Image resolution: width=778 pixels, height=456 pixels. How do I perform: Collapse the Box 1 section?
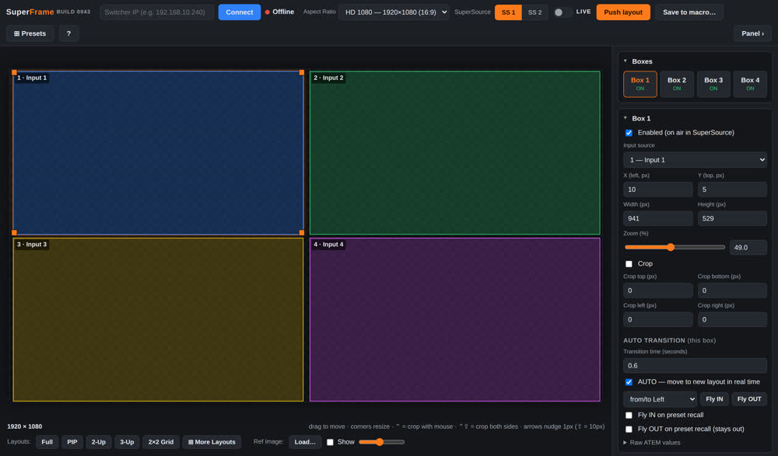tap(626, 118)
